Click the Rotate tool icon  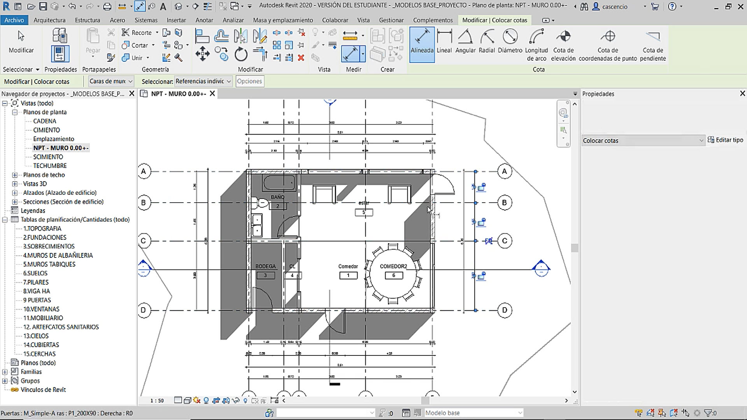(x=241, y=54)
